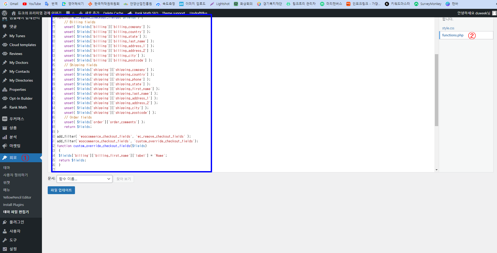Click the // Order fields comment line
This screenshot has width=497, height=253.
click(x=78, y=117)
